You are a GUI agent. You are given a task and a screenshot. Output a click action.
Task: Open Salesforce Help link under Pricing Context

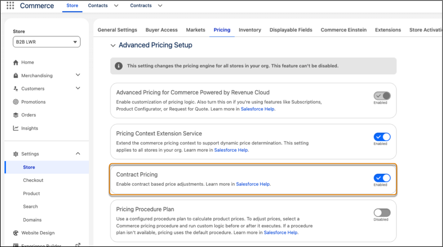tap(231, 150)
